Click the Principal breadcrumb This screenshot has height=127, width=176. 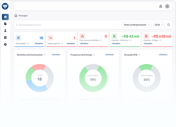pyautogui.click(x=23, y=16)
